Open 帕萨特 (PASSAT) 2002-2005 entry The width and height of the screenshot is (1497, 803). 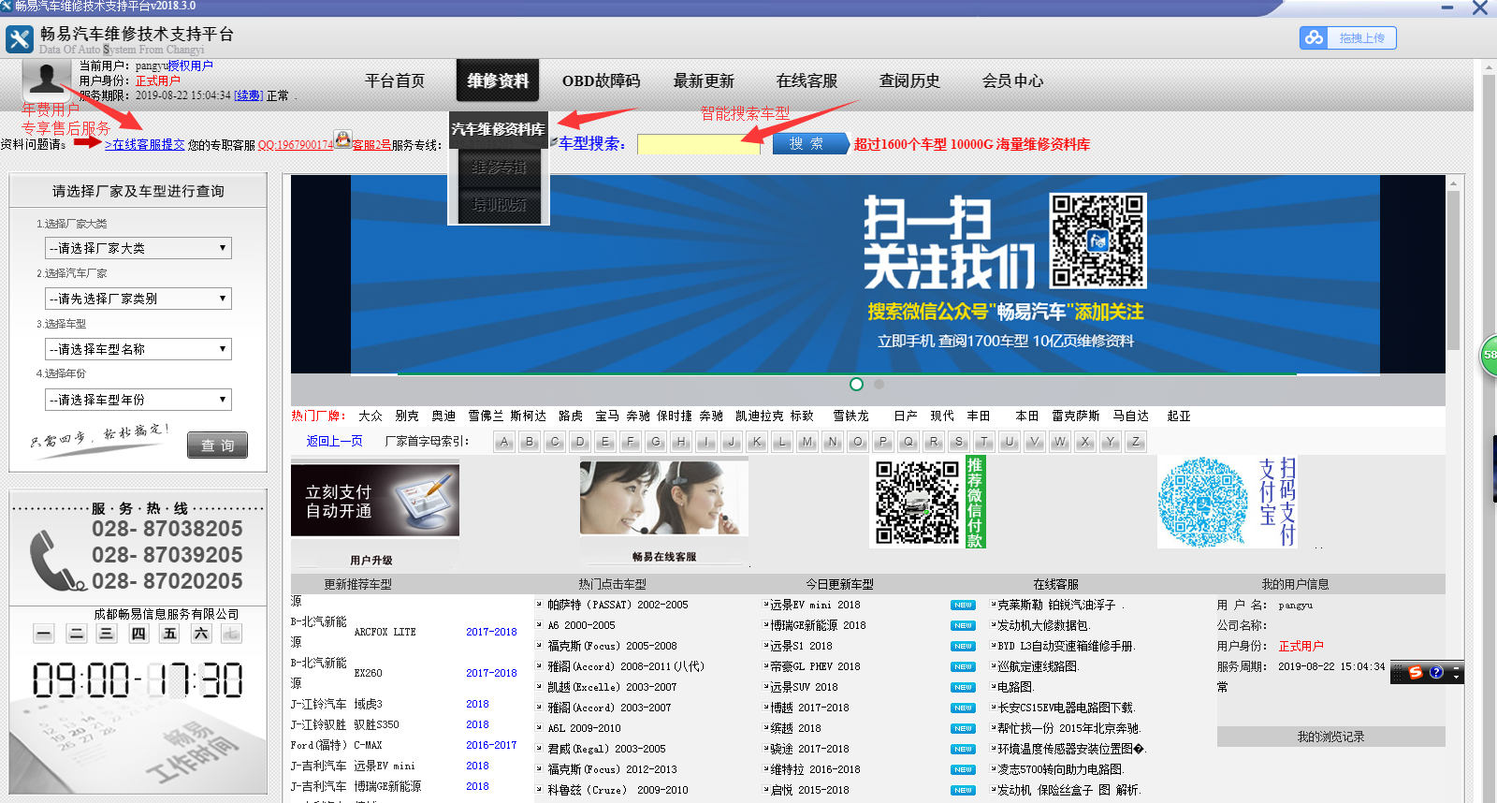(x=618, y=606)
